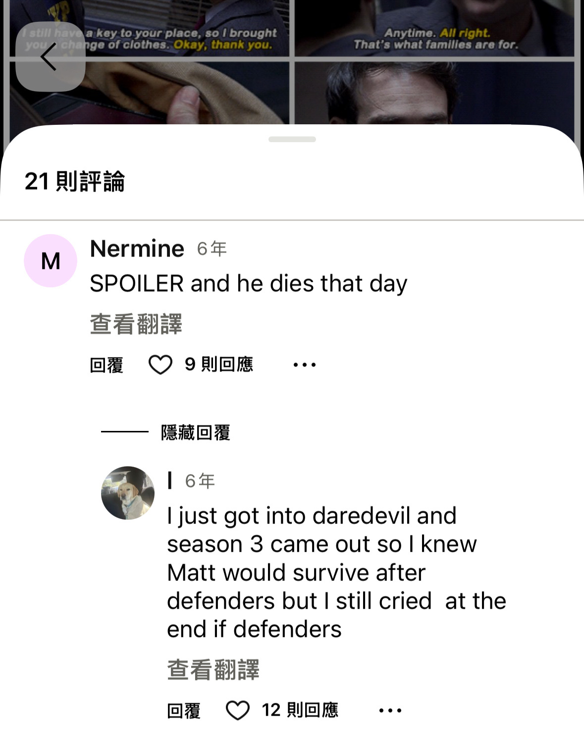Show translation under Nermine's SPOILER comment
This screenshot has width=584, height=739.
(x=136, y=324)
